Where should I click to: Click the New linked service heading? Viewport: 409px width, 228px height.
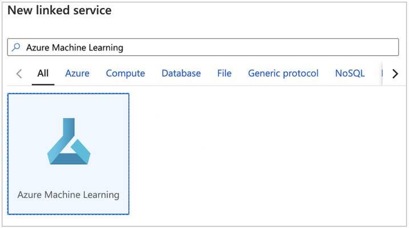click(59, 10)
